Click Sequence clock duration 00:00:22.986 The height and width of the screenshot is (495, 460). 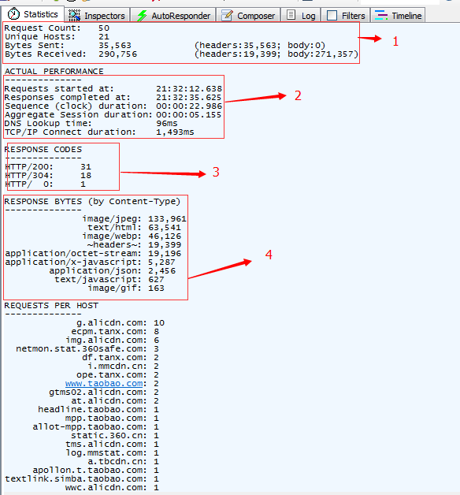click(113, 106)
